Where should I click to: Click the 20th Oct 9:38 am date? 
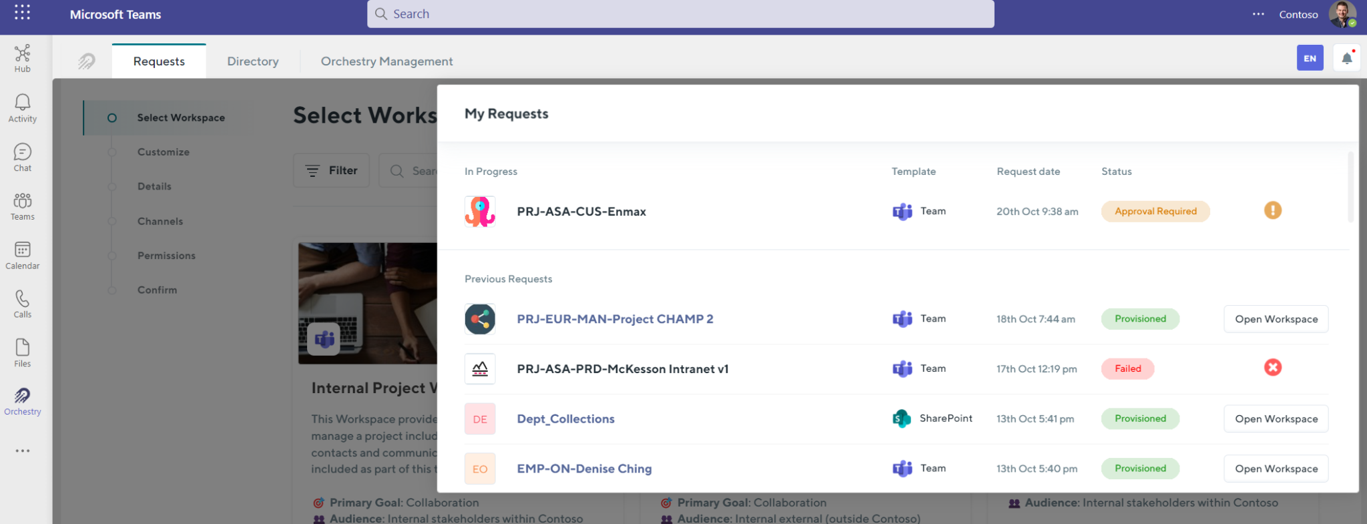(1037, 212)
